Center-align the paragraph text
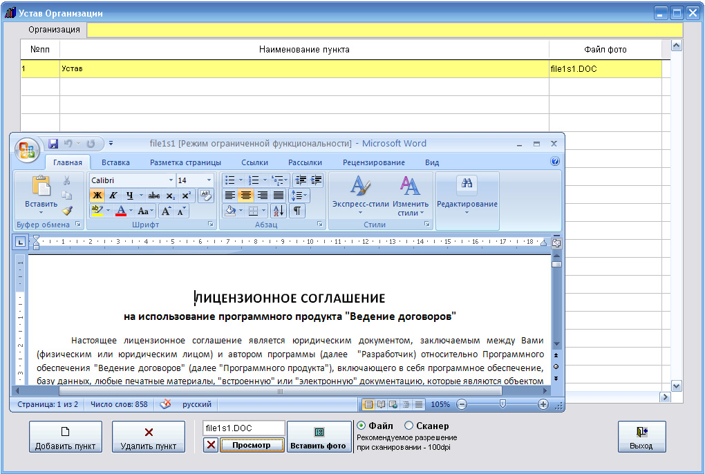 (245, 196)
